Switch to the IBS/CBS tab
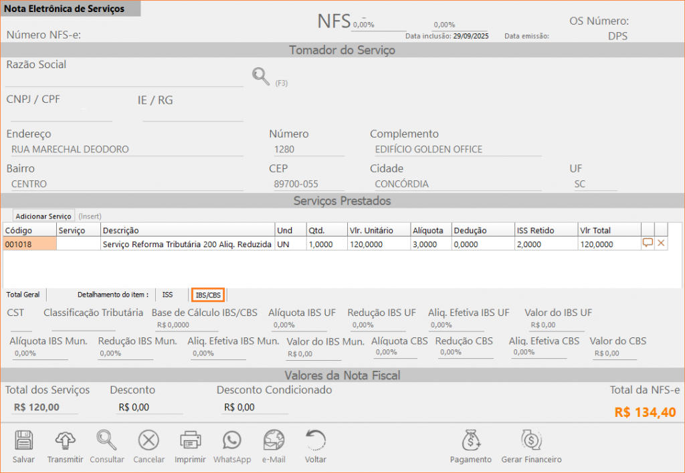Image resolution: width=685 pixels, height=473 pixels. pyautogui.click(x=207, y=295)
